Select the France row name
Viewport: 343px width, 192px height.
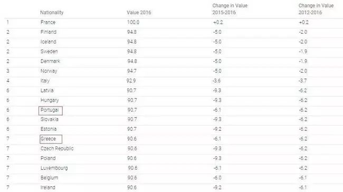point(48,22)
